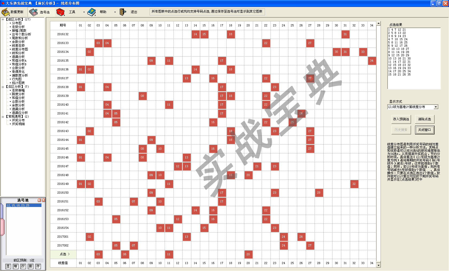Image resolution: width=449 pixels, height=271 pixels.
Task: Open 行列图 tree item
Action: (x=17, y=79)
